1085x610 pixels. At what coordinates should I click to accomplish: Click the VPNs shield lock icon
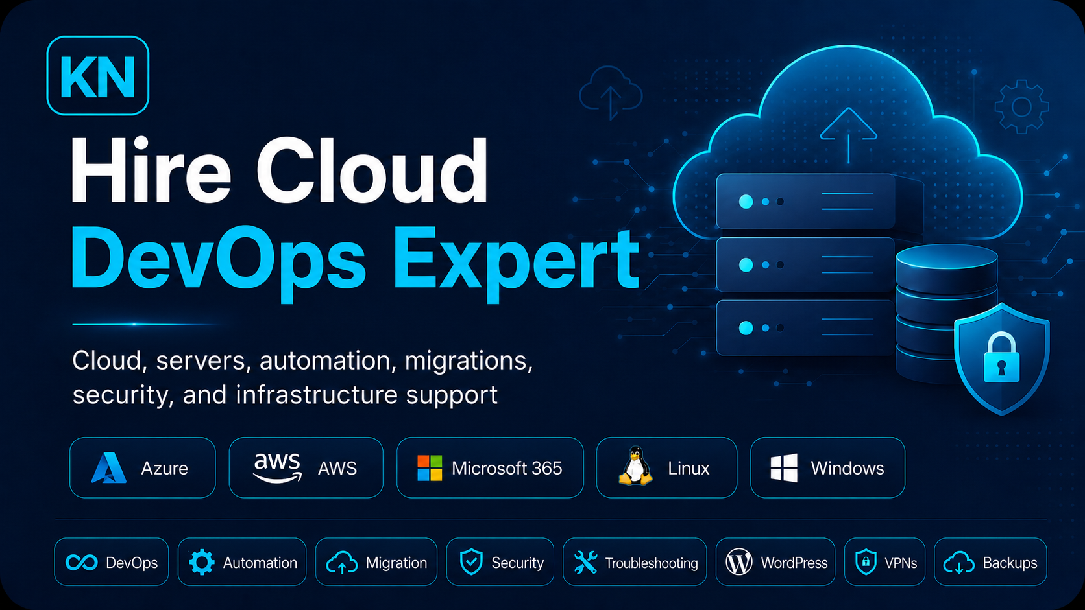866,562
